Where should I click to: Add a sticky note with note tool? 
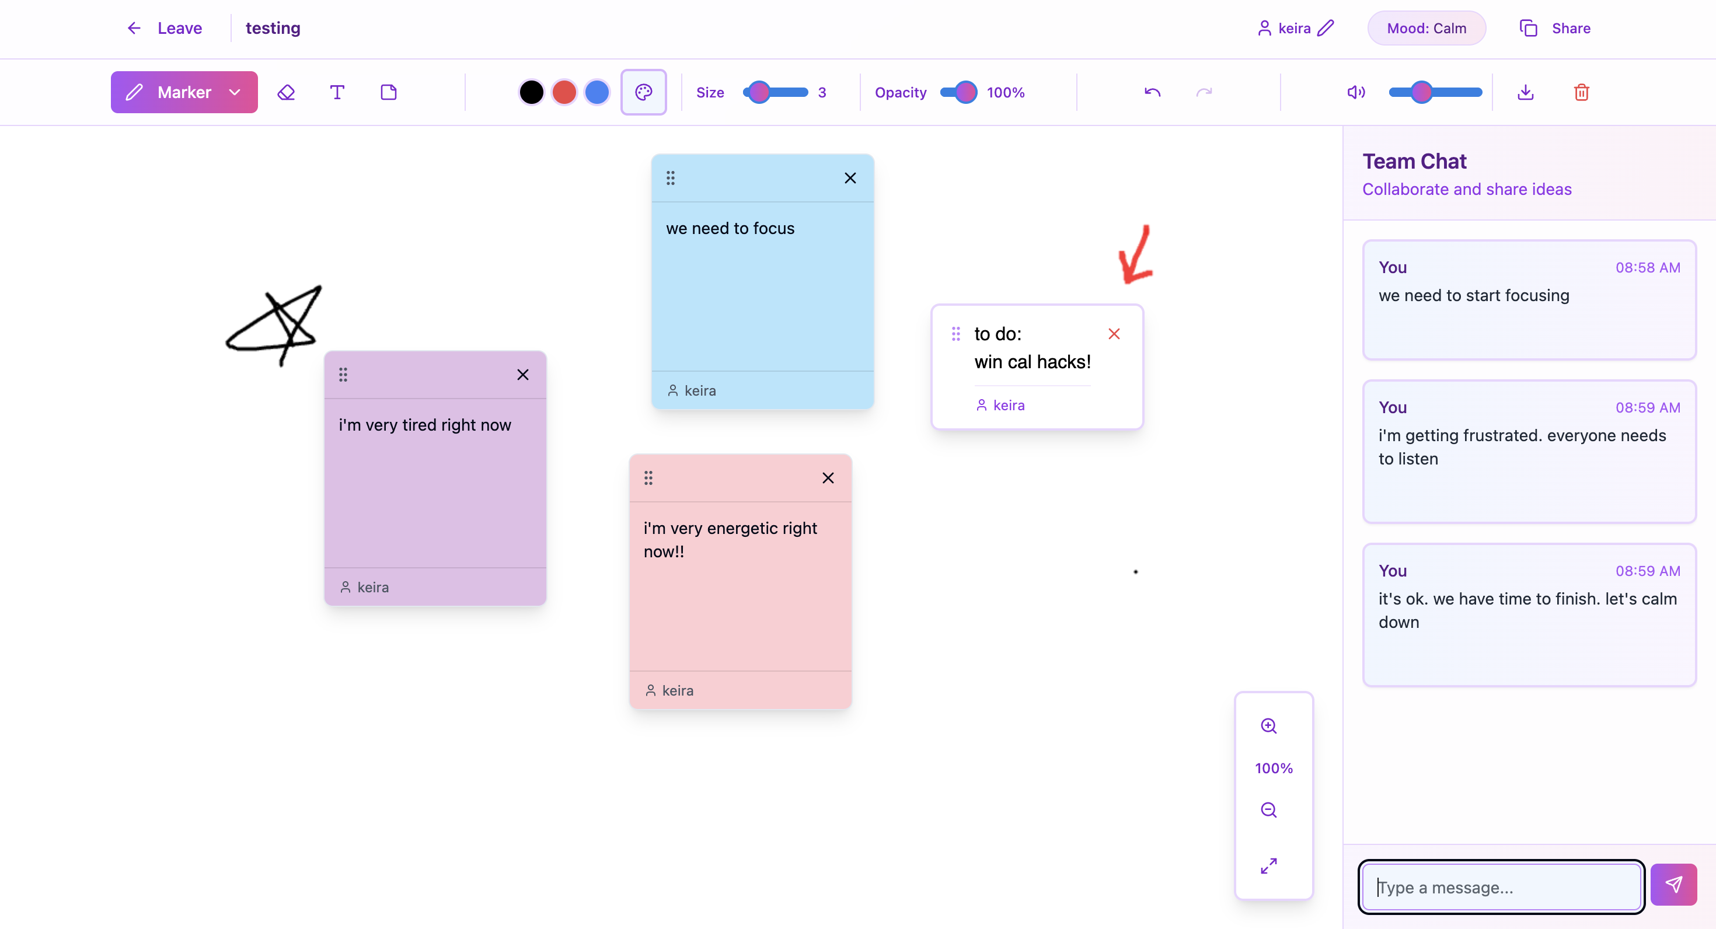pyautogui.click(x=388, y=92)
